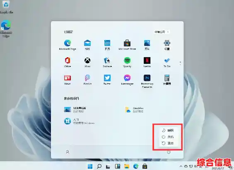Open the Photos app tile

147,45
